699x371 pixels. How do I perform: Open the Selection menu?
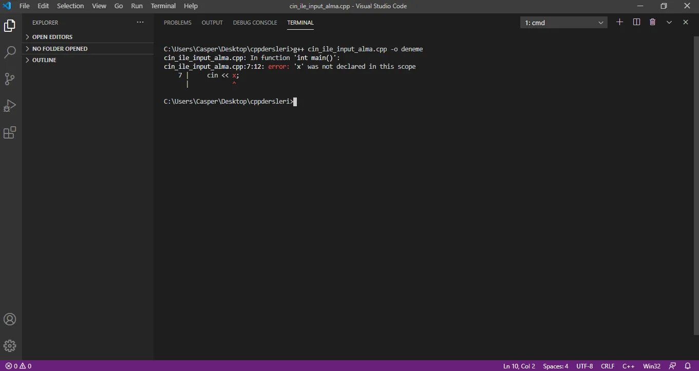click(x=70, y=6)
